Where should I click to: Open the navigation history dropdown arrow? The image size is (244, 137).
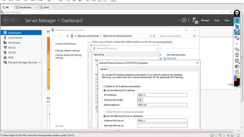[x=17, y=20]
